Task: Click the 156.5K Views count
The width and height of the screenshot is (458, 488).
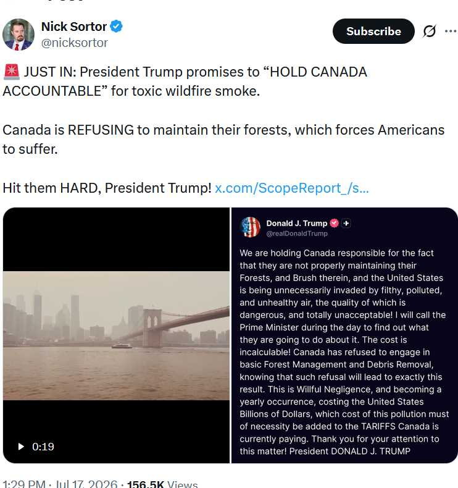Action: [162, 483]
